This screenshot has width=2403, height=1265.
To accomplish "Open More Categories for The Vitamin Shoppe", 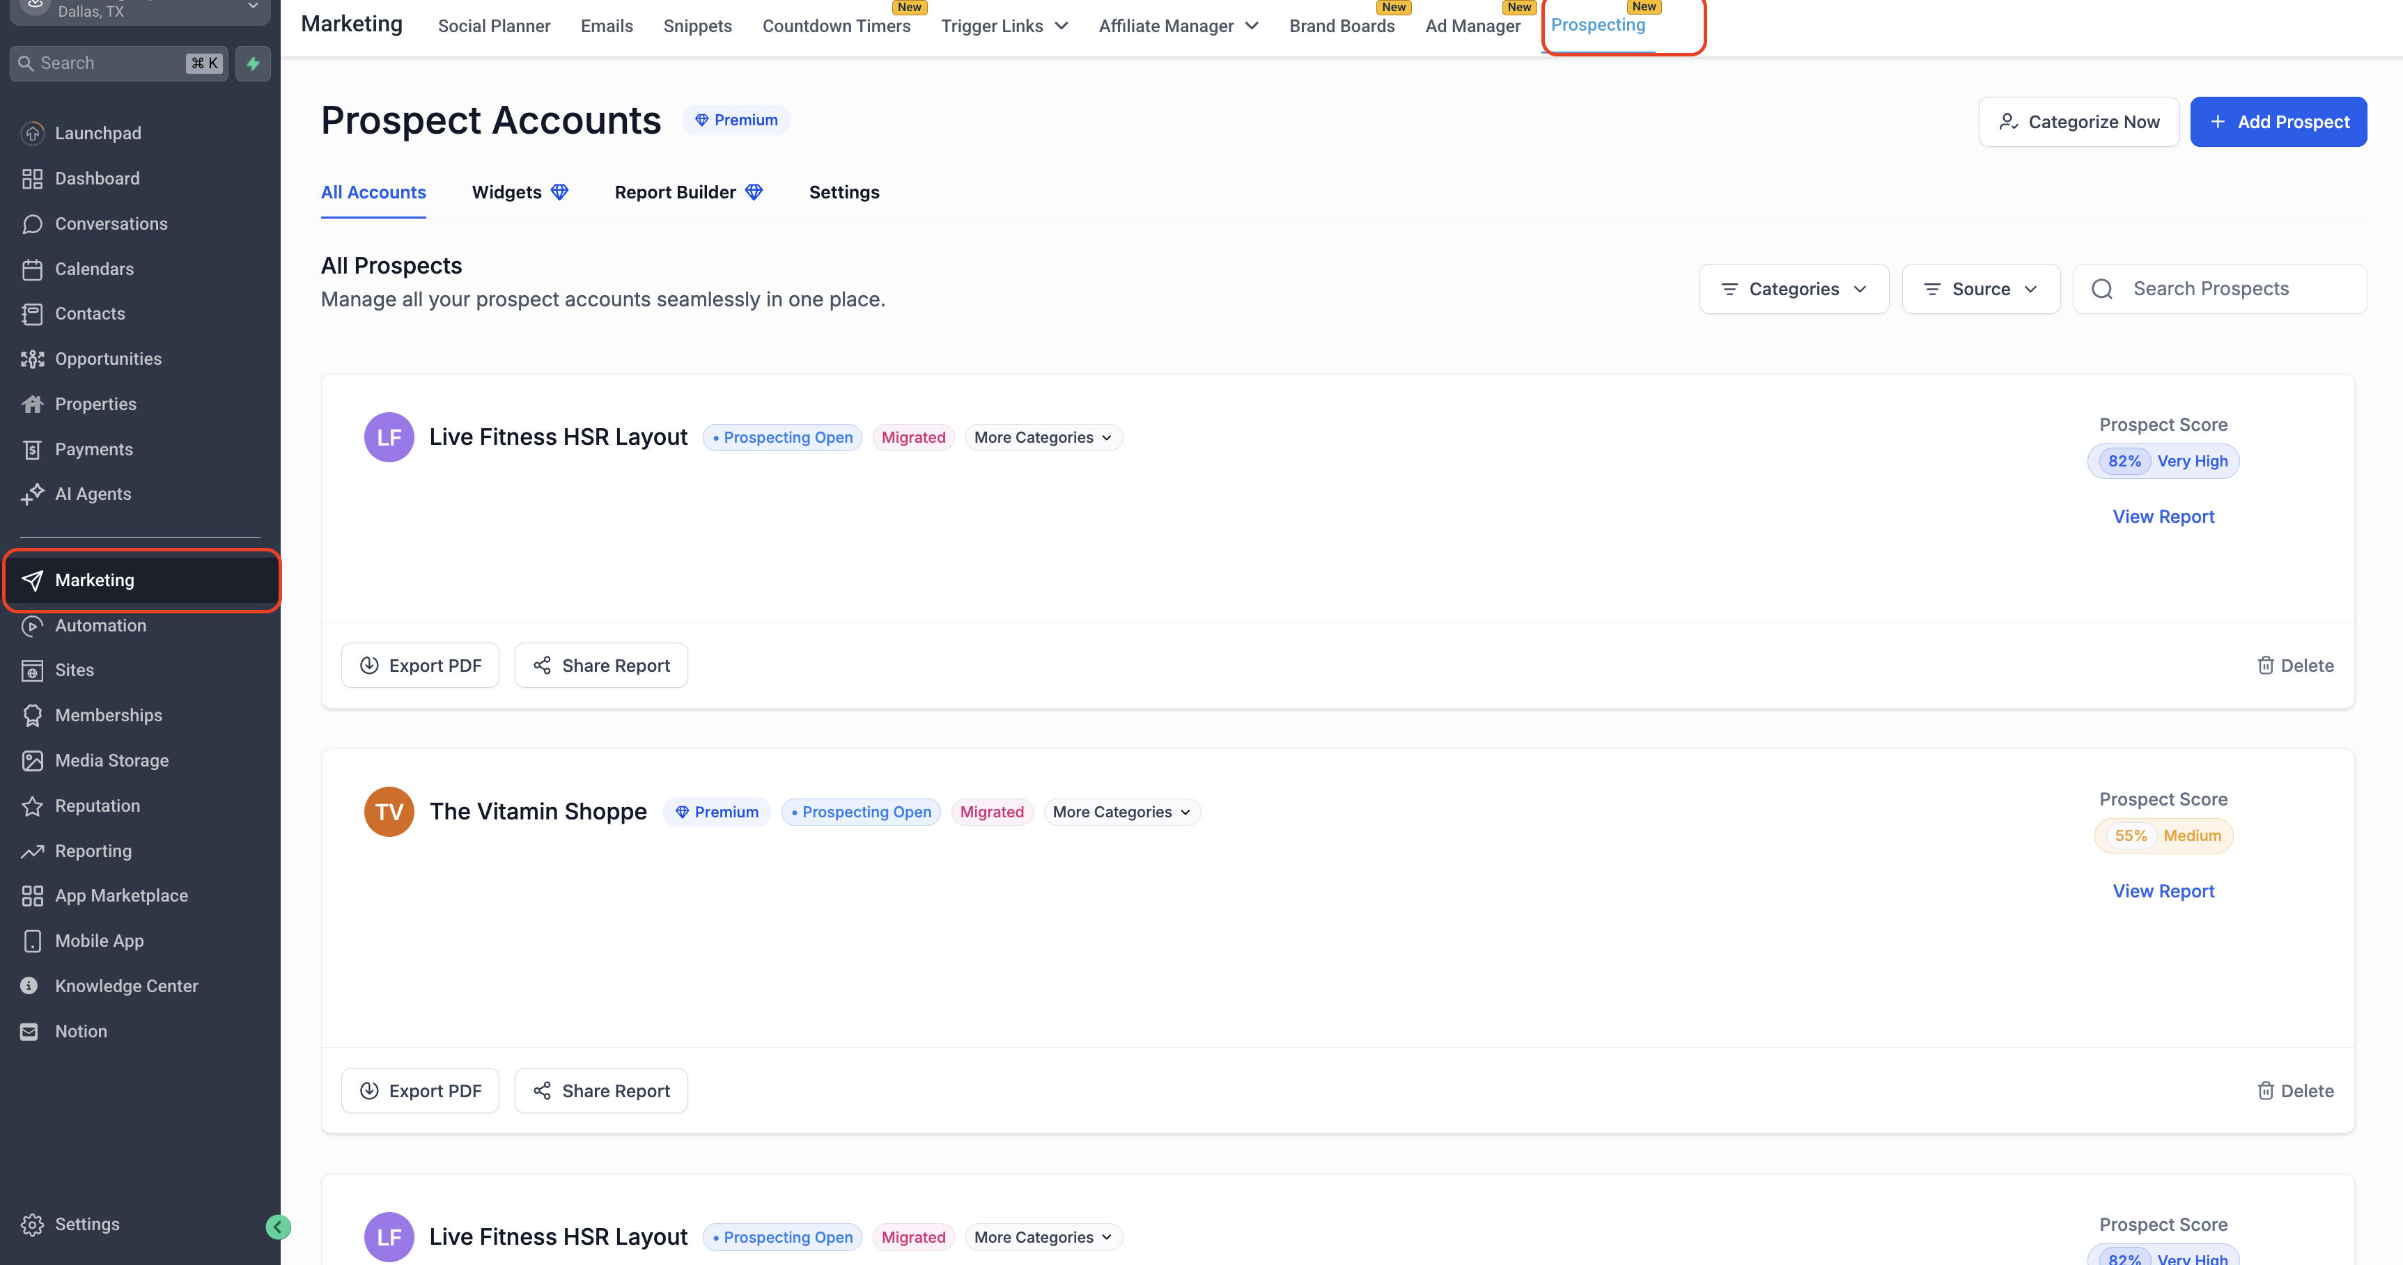I will (x=1121, y=812).
